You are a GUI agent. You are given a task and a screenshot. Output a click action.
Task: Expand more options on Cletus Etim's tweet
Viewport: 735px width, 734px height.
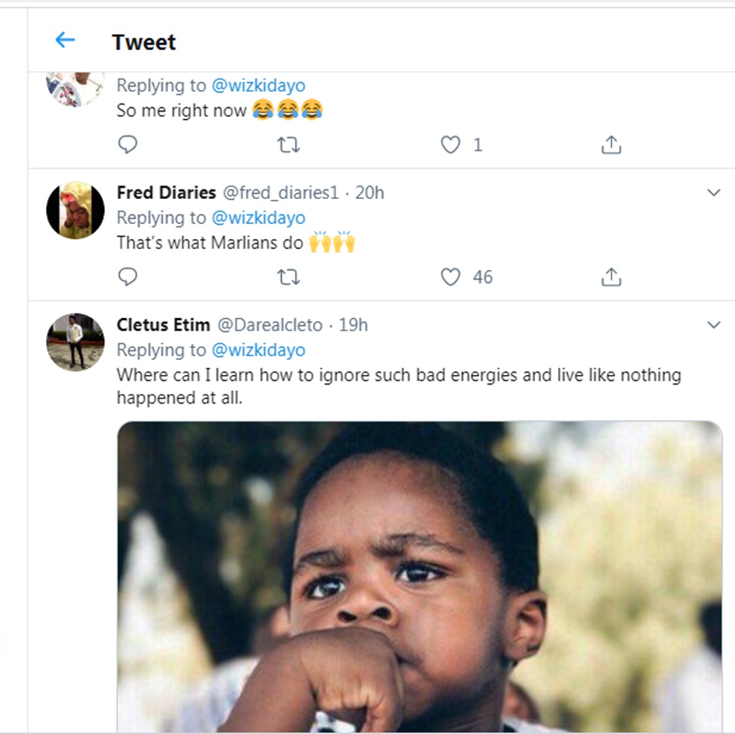click(714, 325)
